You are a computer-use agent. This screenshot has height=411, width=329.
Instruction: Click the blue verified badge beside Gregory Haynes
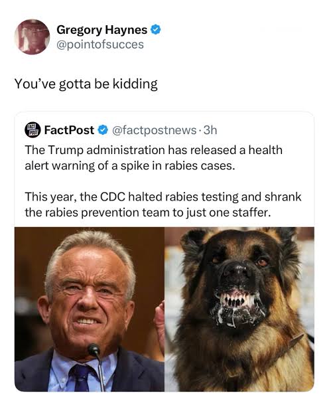point(156,30)
